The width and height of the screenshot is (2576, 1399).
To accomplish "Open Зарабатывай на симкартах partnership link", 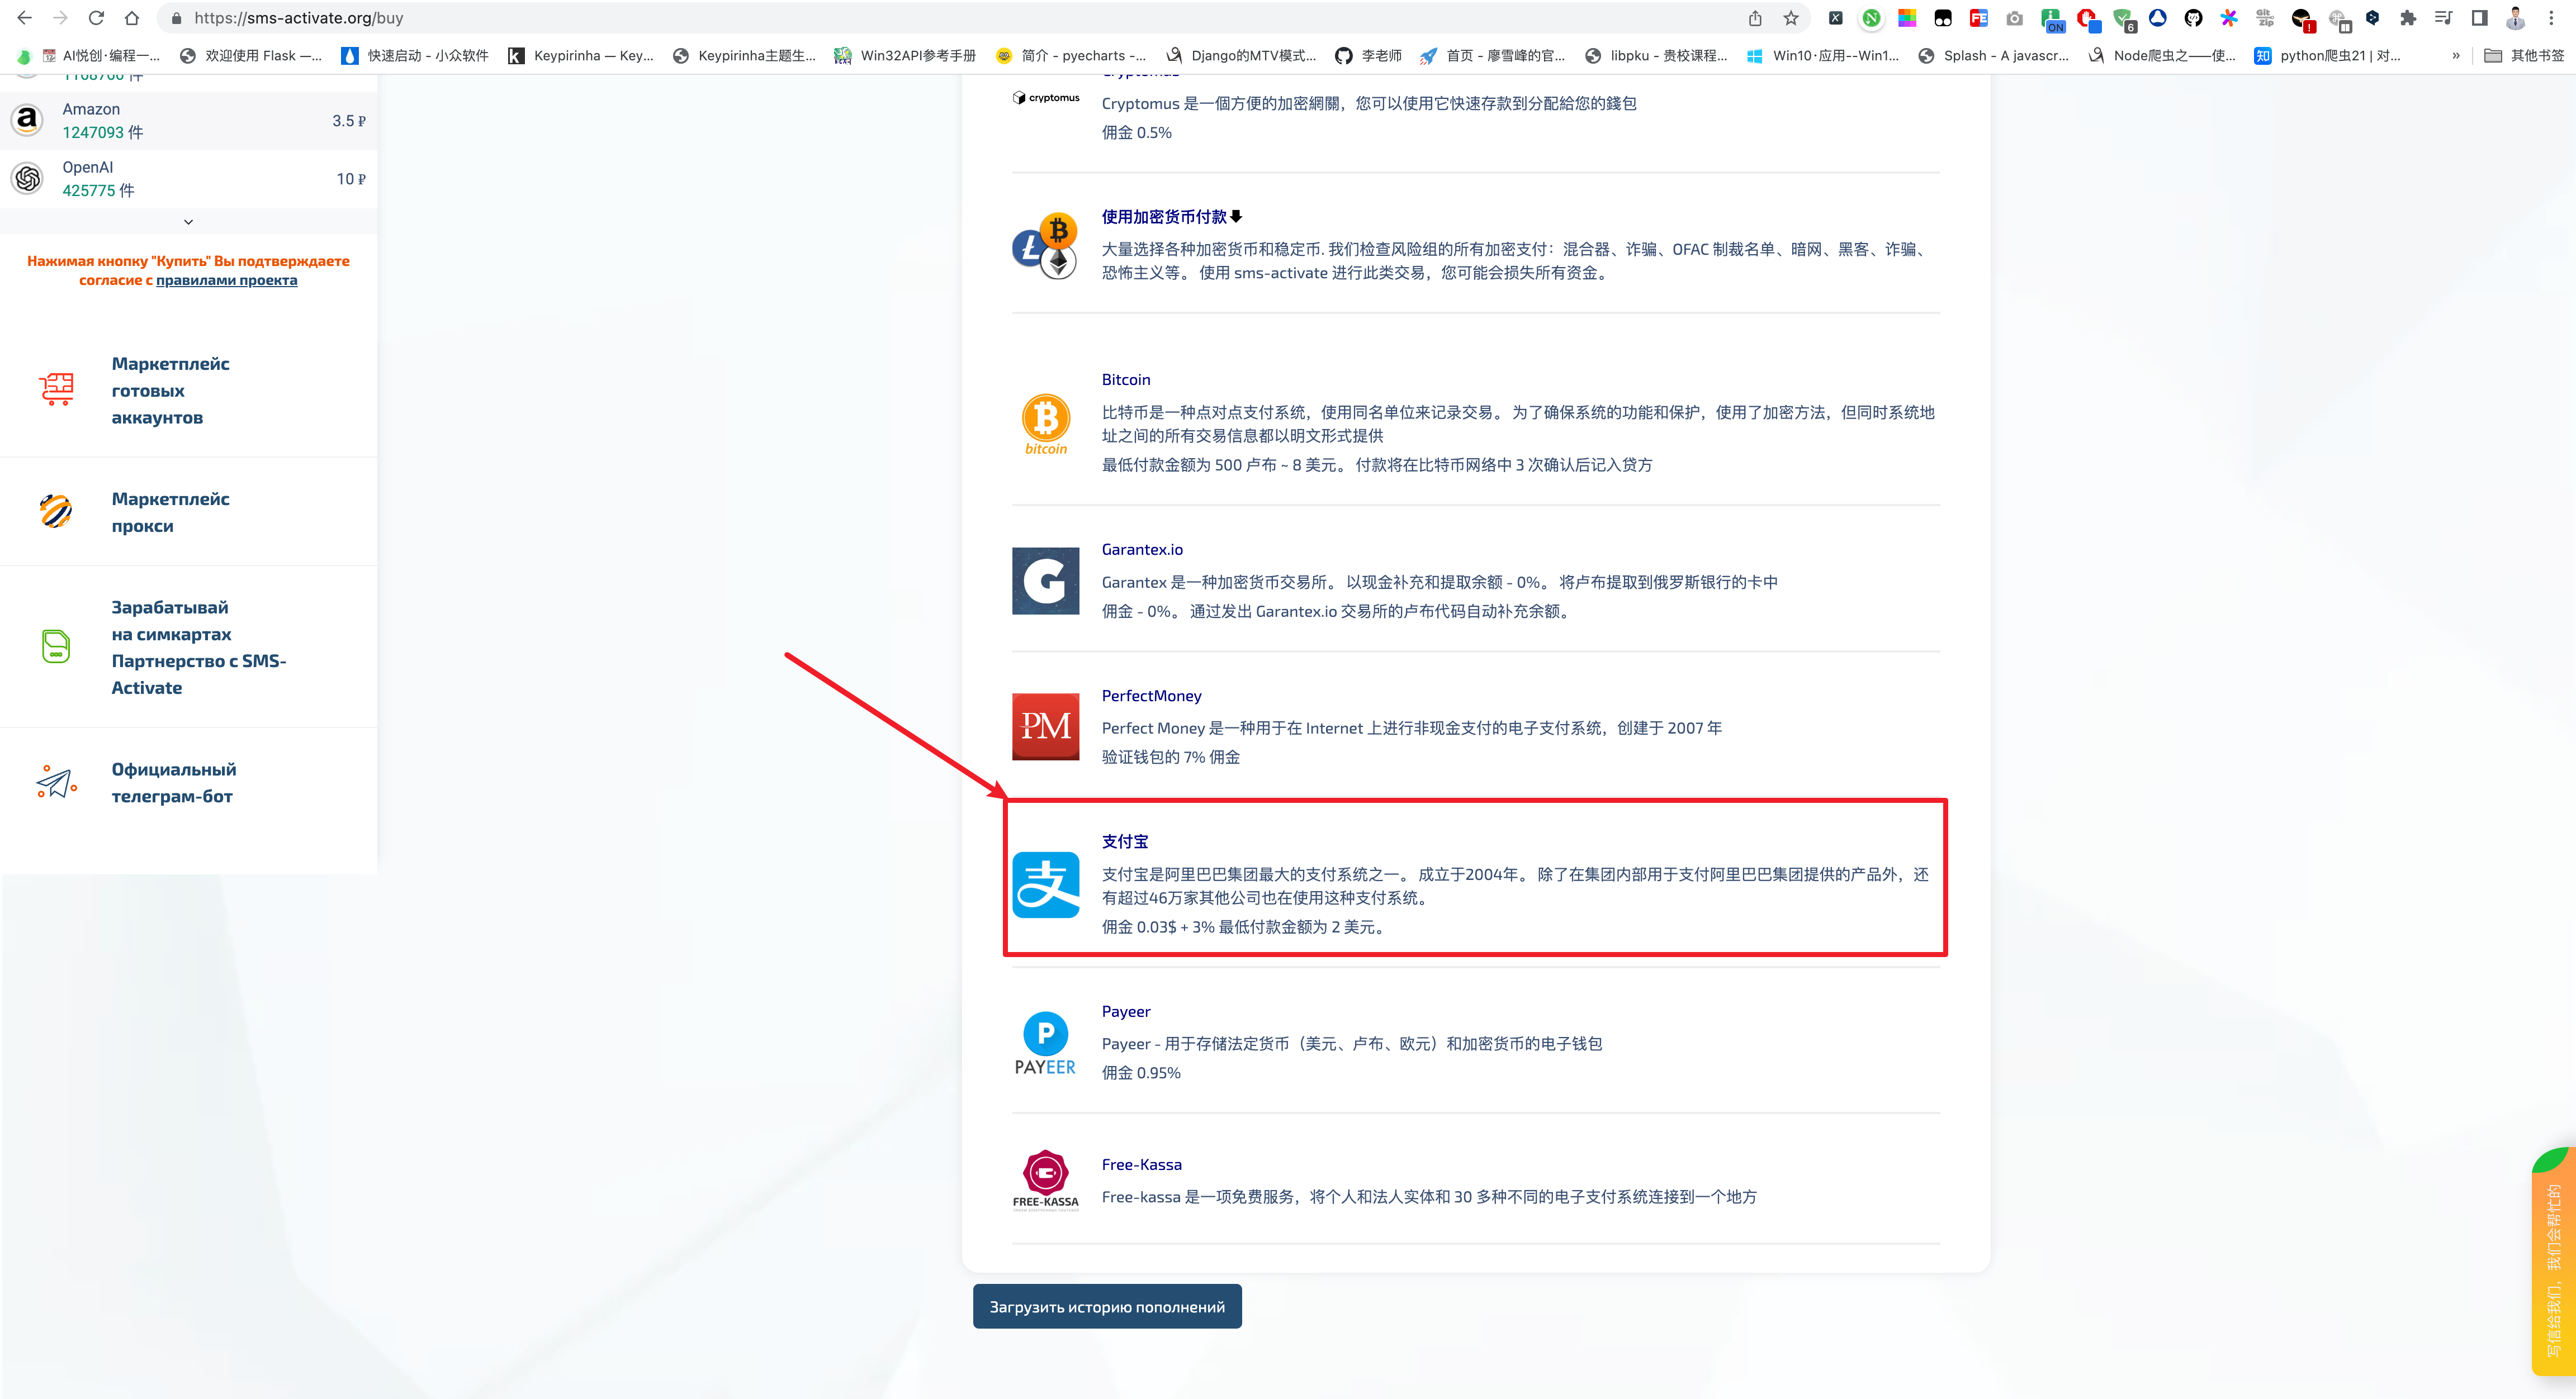I will tap(199, 646).
